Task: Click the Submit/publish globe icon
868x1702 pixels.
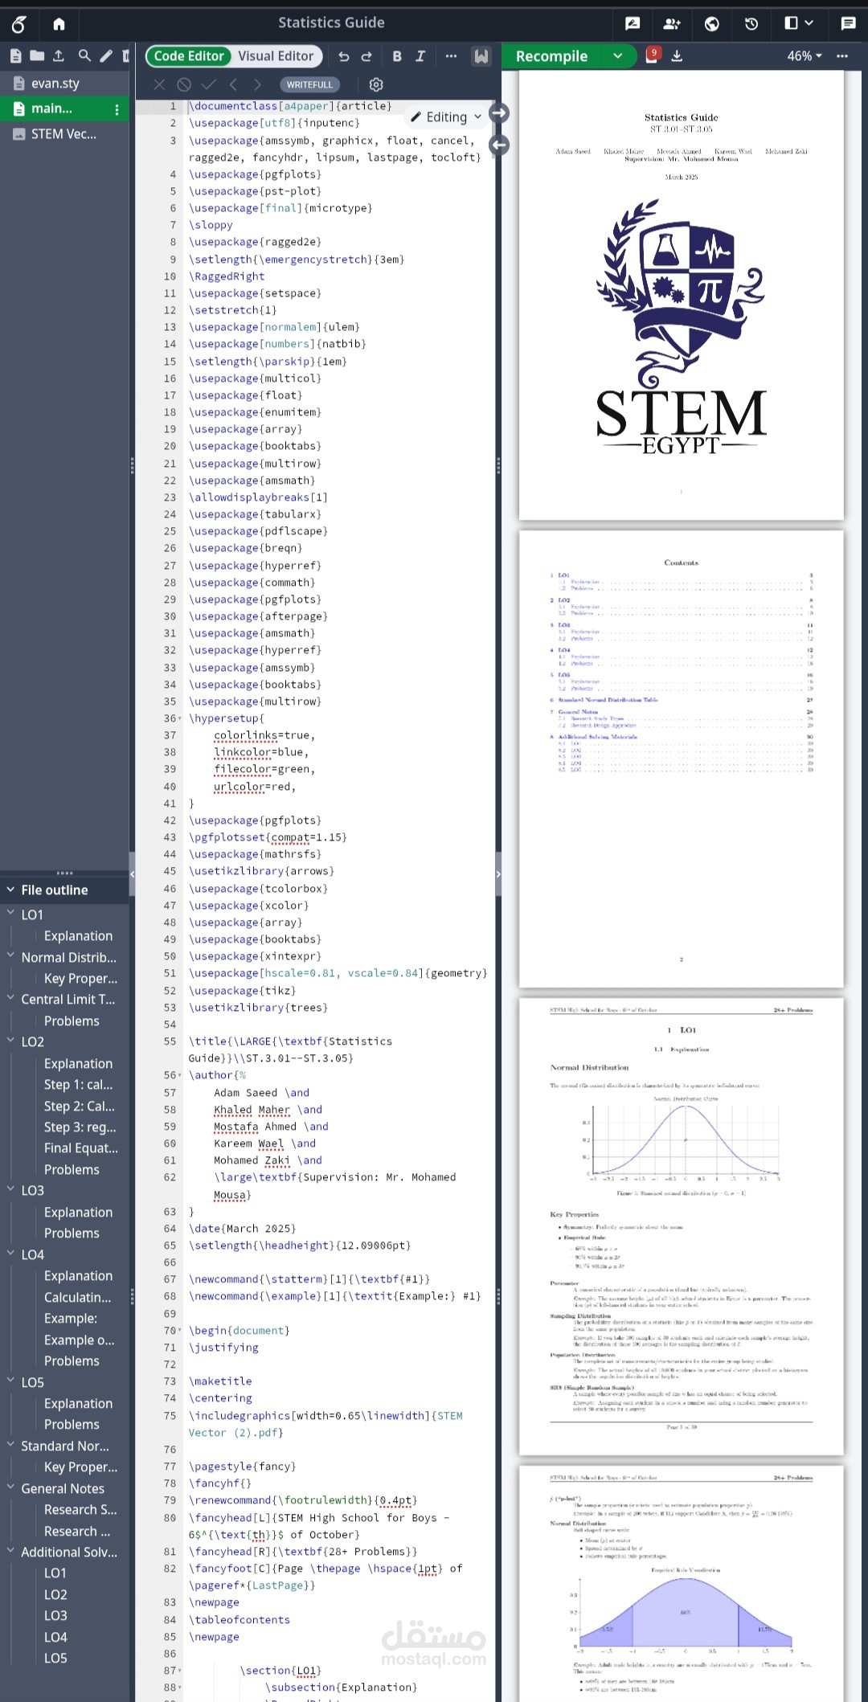Action: [x=711, y=23]
